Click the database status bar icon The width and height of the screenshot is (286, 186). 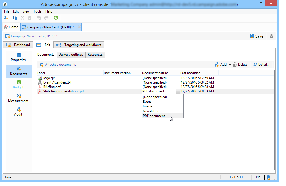[x=268, y=177]
